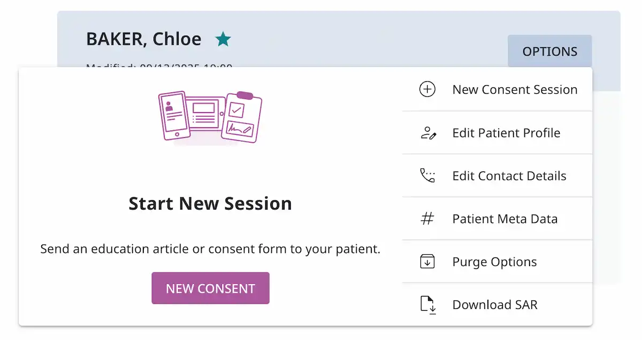Click the Modified date text on the patient card
Viewport: 642px width, 340px height.
coord(158,66)
